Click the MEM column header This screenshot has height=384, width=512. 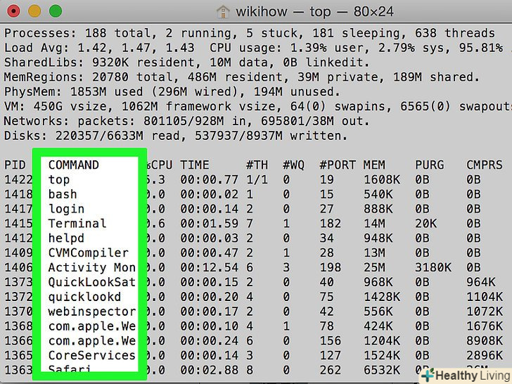pyautogui.click(x=374, y=165)
